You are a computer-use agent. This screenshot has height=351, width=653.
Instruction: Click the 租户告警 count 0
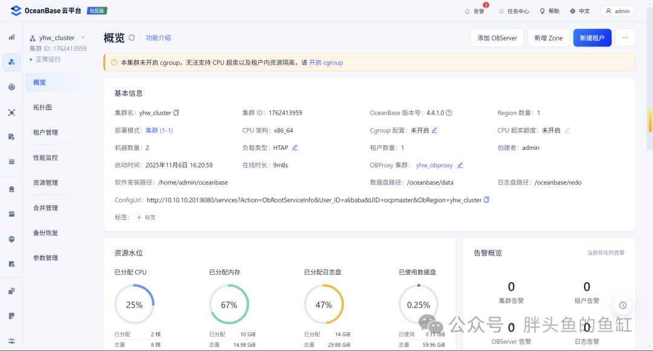coord(586,286)
